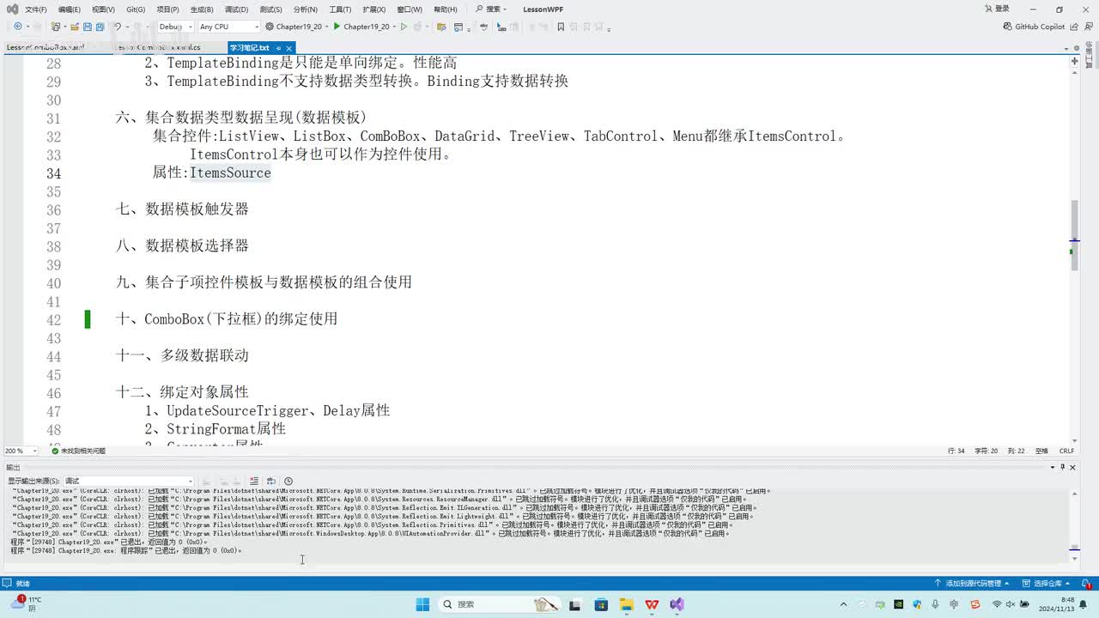This screenshot has height=618, width=1099.
Task: Click line 36 text 七、数据模板触发器
Action: 182,209
